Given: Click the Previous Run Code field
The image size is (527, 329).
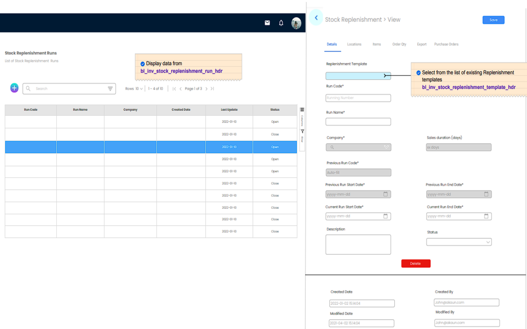Looking at the screenshot, I should 358,173.
